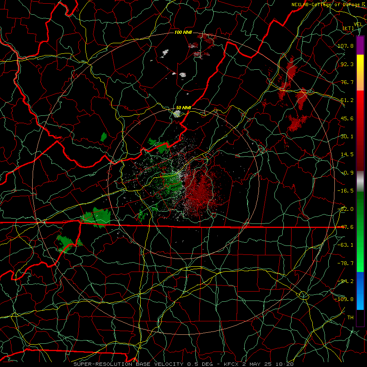This screenshot has height=367, width=367.
Task: Pick the blue segment of the color bar
Action: point(360,291)
